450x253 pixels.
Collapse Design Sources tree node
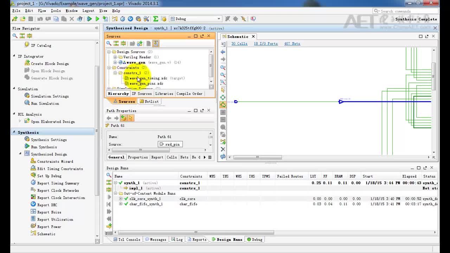coord(109,52)
